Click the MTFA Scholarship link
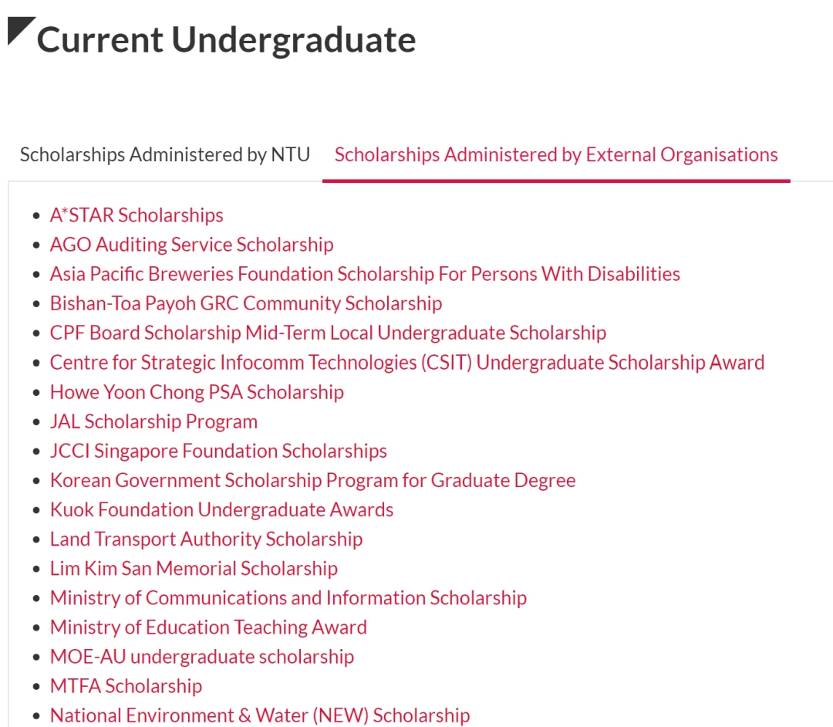The height and width of the screenshot is (727, 833). tap(126, 686)
